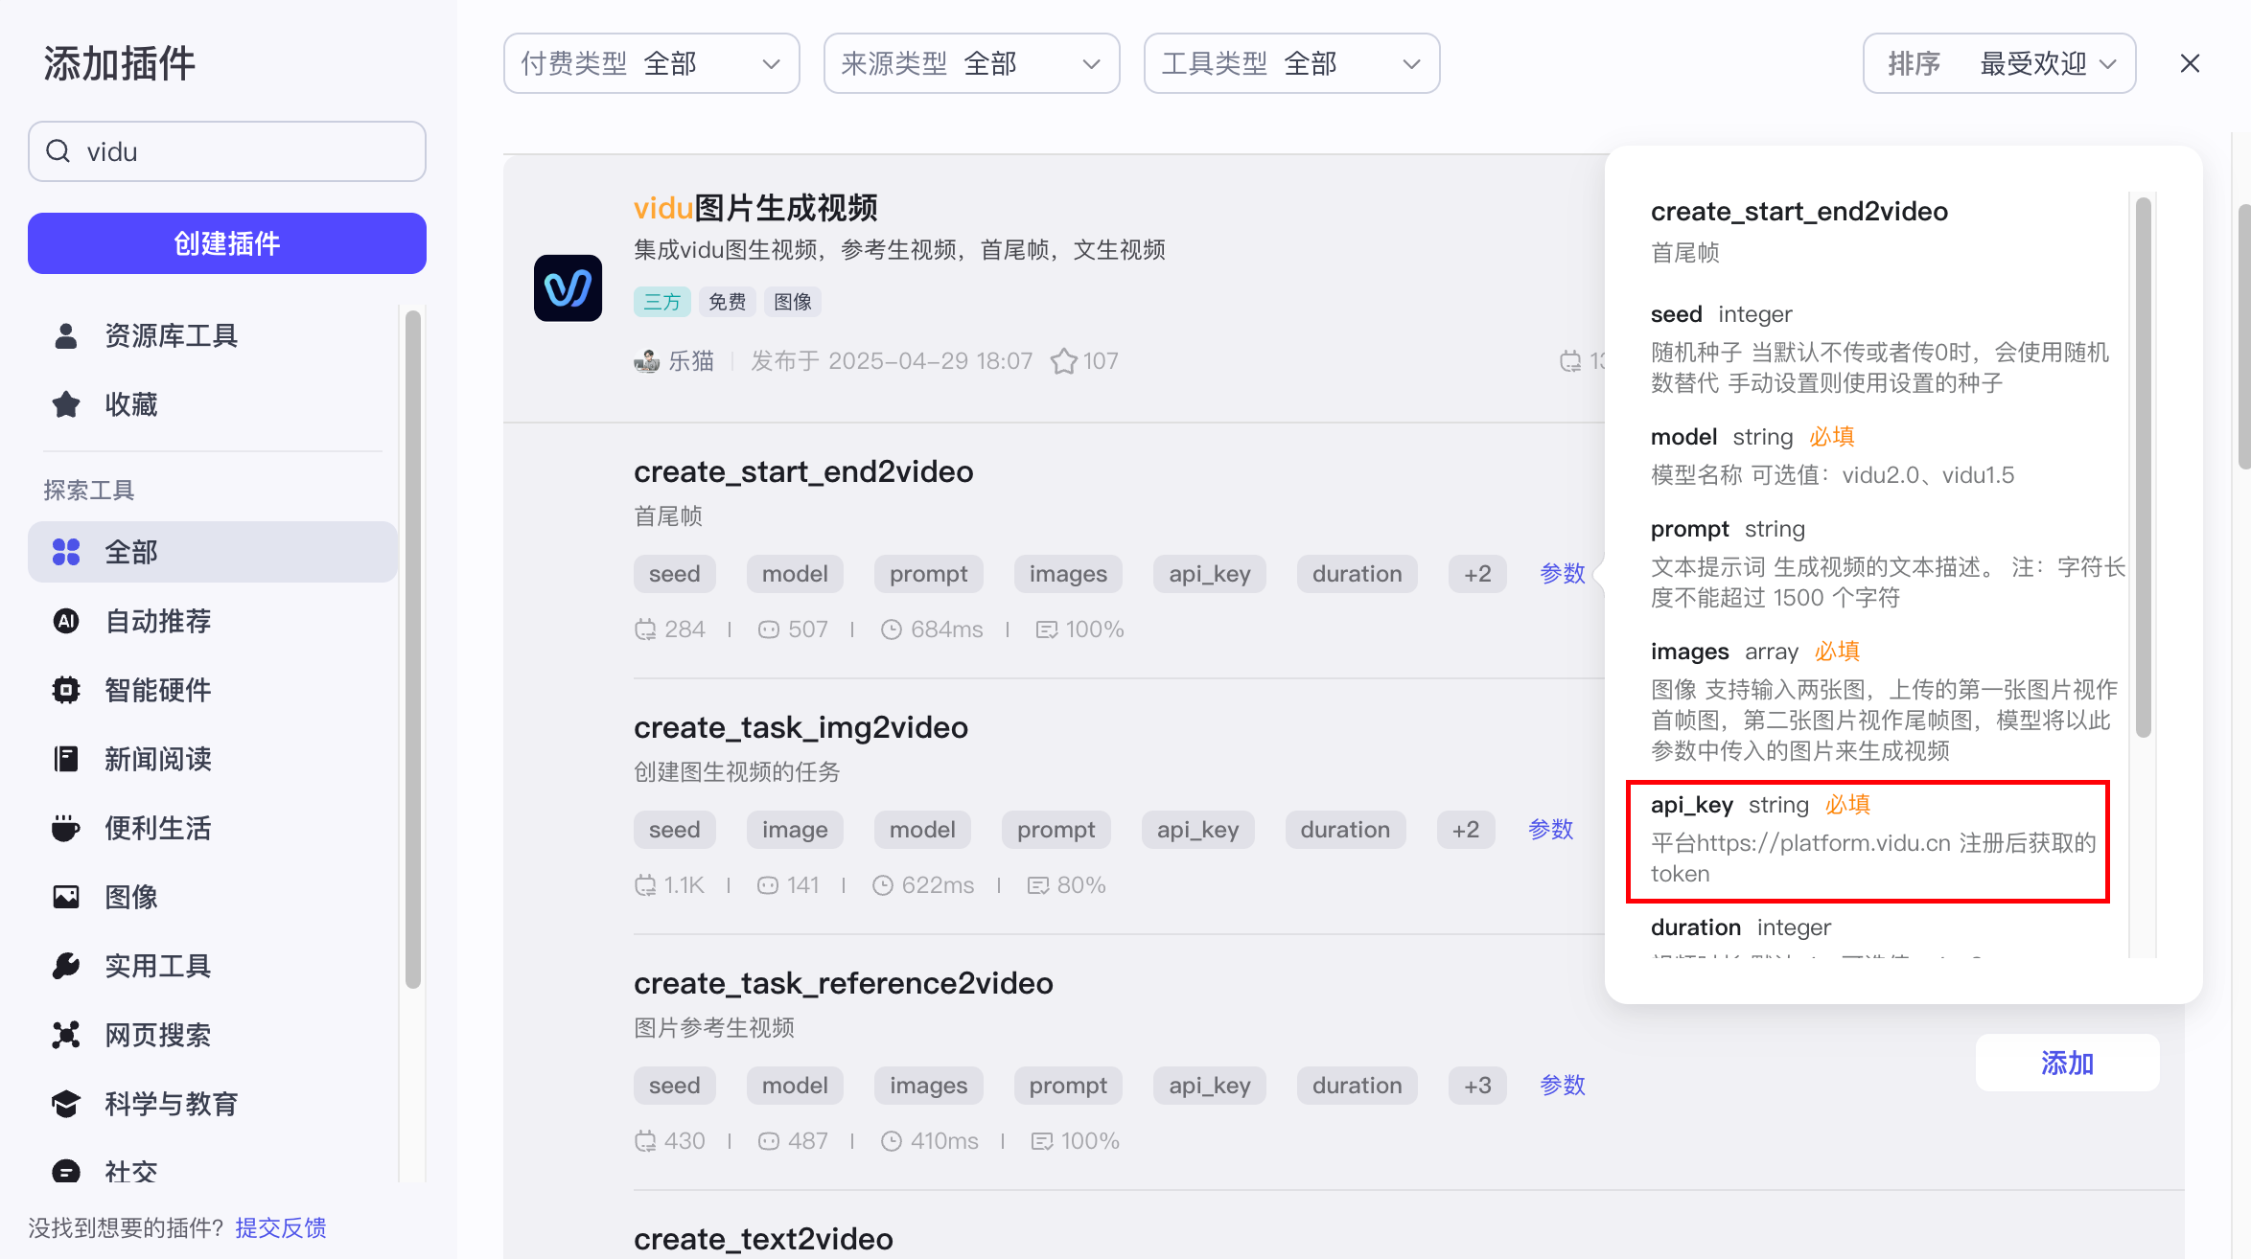Open the 排序 最受欢迎 sort dropdown
This screenshot has width=2251, height=1259.
coord(1999,63)
